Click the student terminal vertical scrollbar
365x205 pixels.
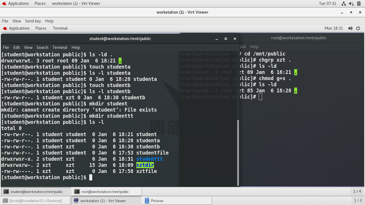tap(238, 153)
